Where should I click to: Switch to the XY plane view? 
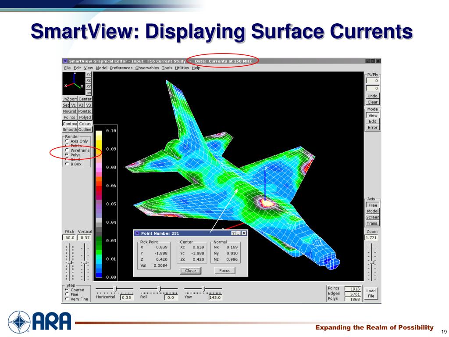(x=89, y=86)
